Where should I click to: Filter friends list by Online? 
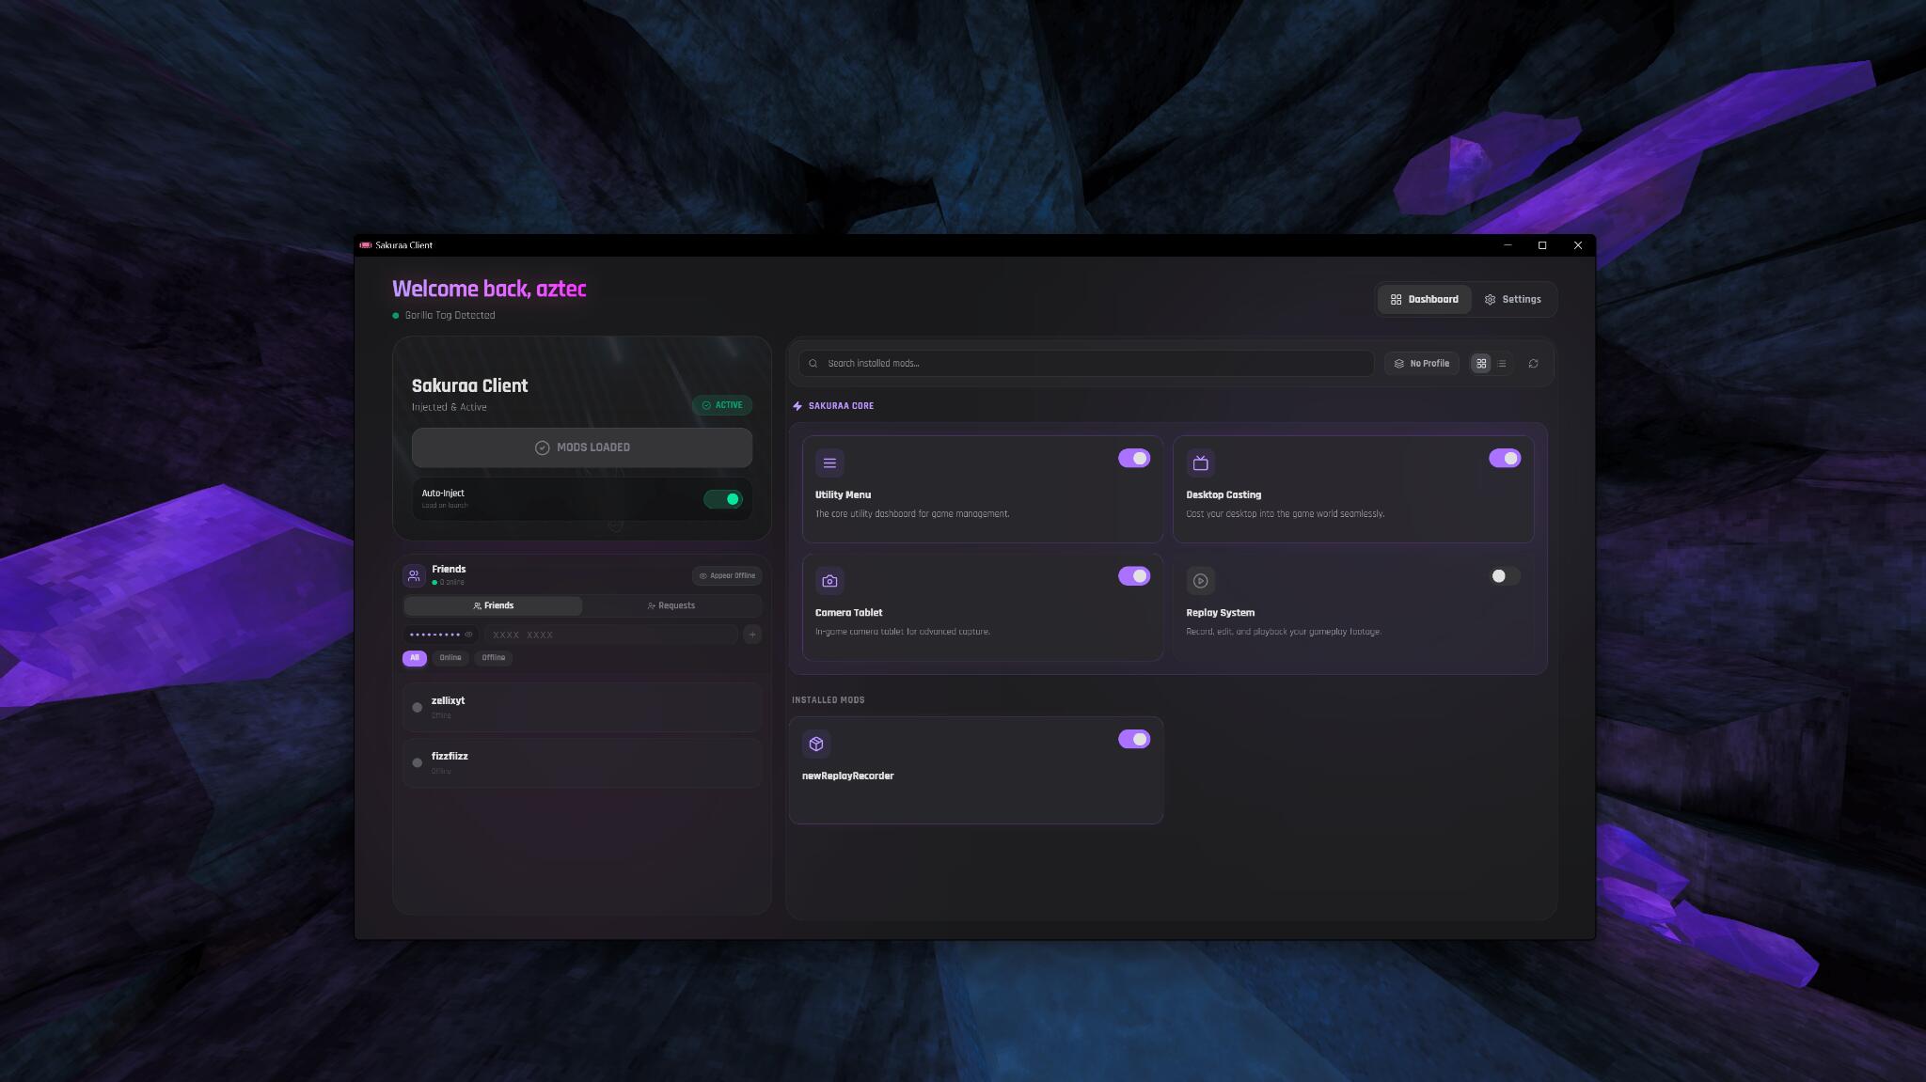(450, 658)
